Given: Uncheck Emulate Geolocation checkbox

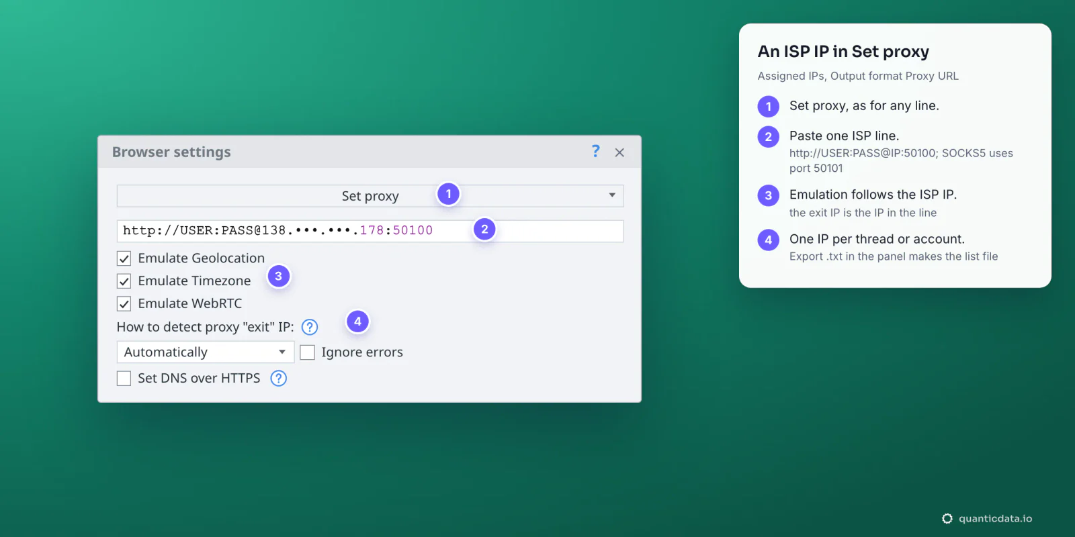Looking at the screenshot, I should 124,258.
